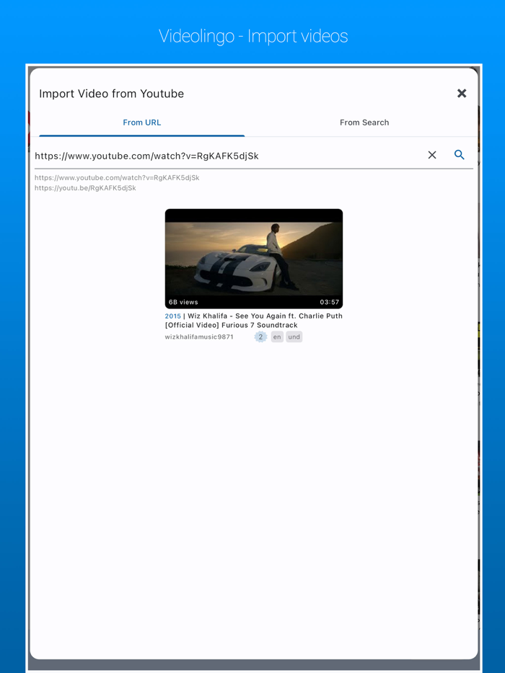
Task: Switch to the From Search tab
Action: [x=364, y=122]
